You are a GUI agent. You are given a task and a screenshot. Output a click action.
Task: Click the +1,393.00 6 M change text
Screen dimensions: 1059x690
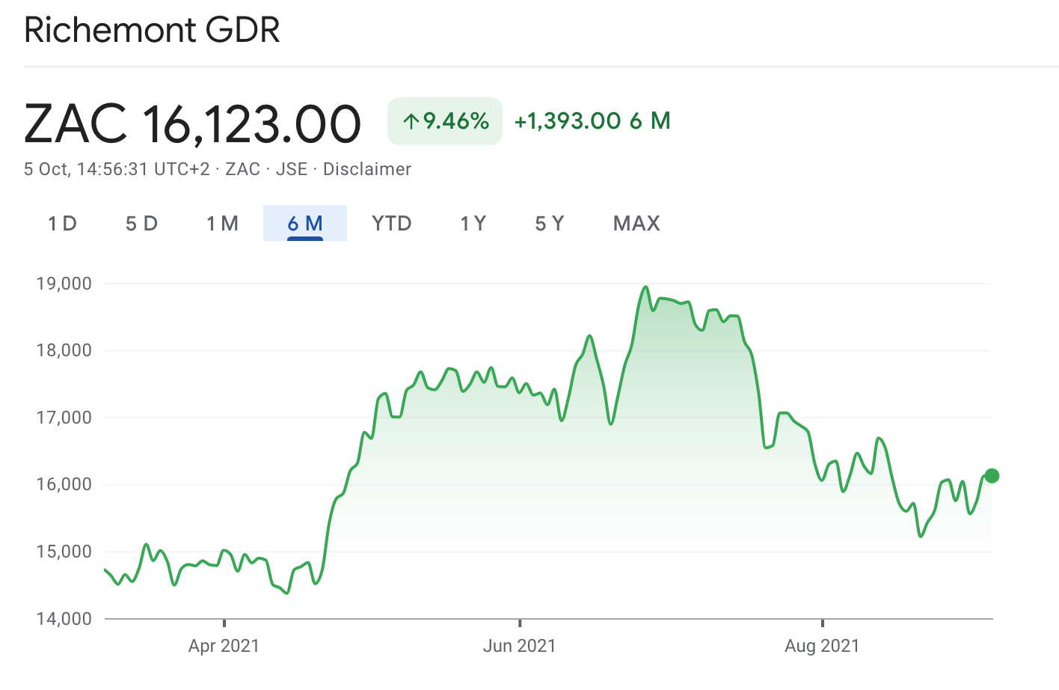point(592,121)
